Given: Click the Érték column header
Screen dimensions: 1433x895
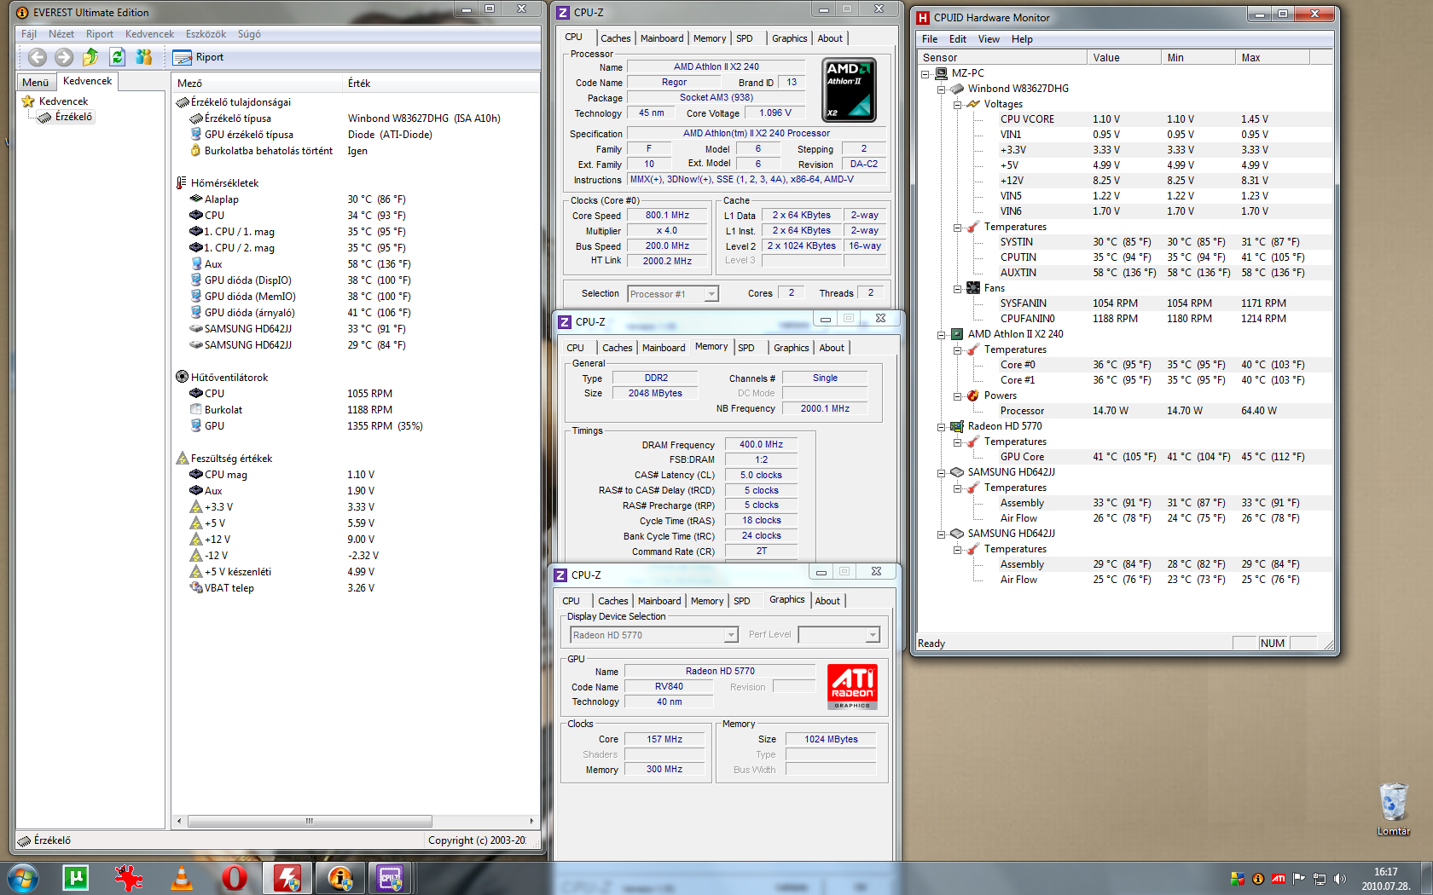Looking at the screenshot, I should point(439,83).
